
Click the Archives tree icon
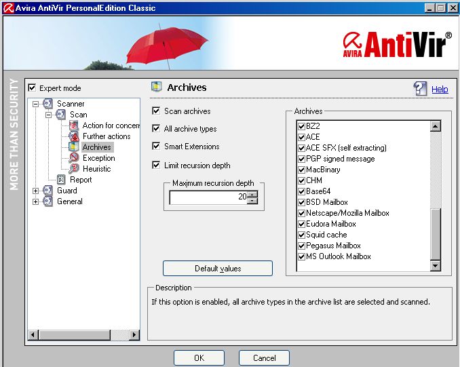(x=74, y=147)
